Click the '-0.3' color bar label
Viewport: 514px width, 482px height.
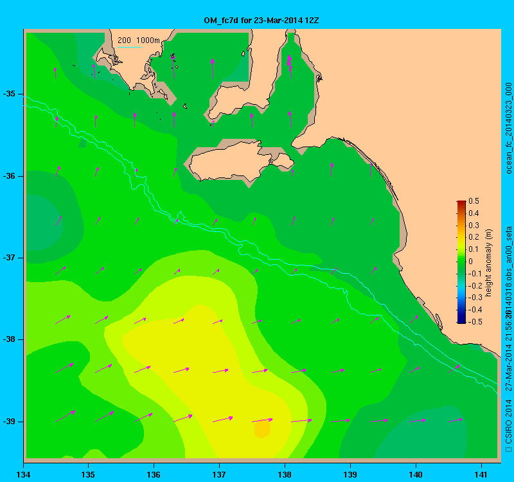pos(475,298)
